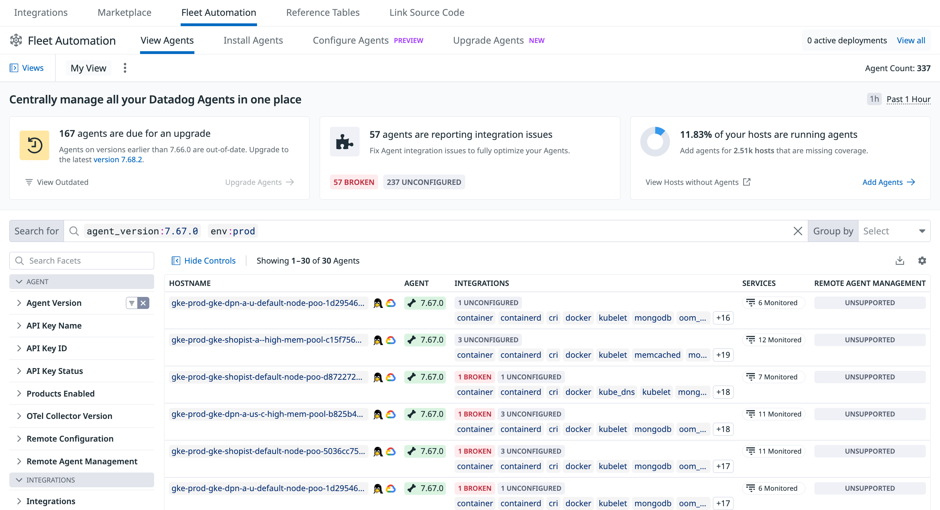Viewport: 940px width, 510px height.
Task: Open the Reference Tables tab
Action: [323, 12]
